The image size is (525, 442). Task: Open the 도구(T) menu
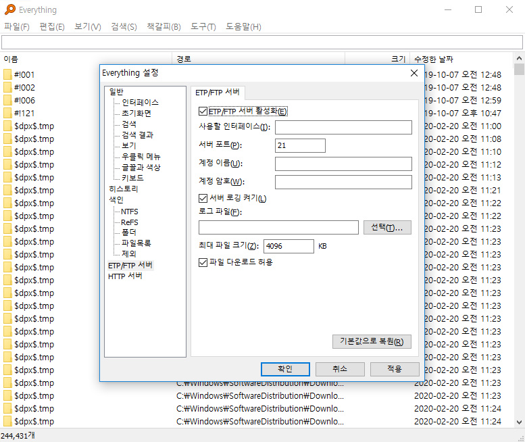coord(203,26)
